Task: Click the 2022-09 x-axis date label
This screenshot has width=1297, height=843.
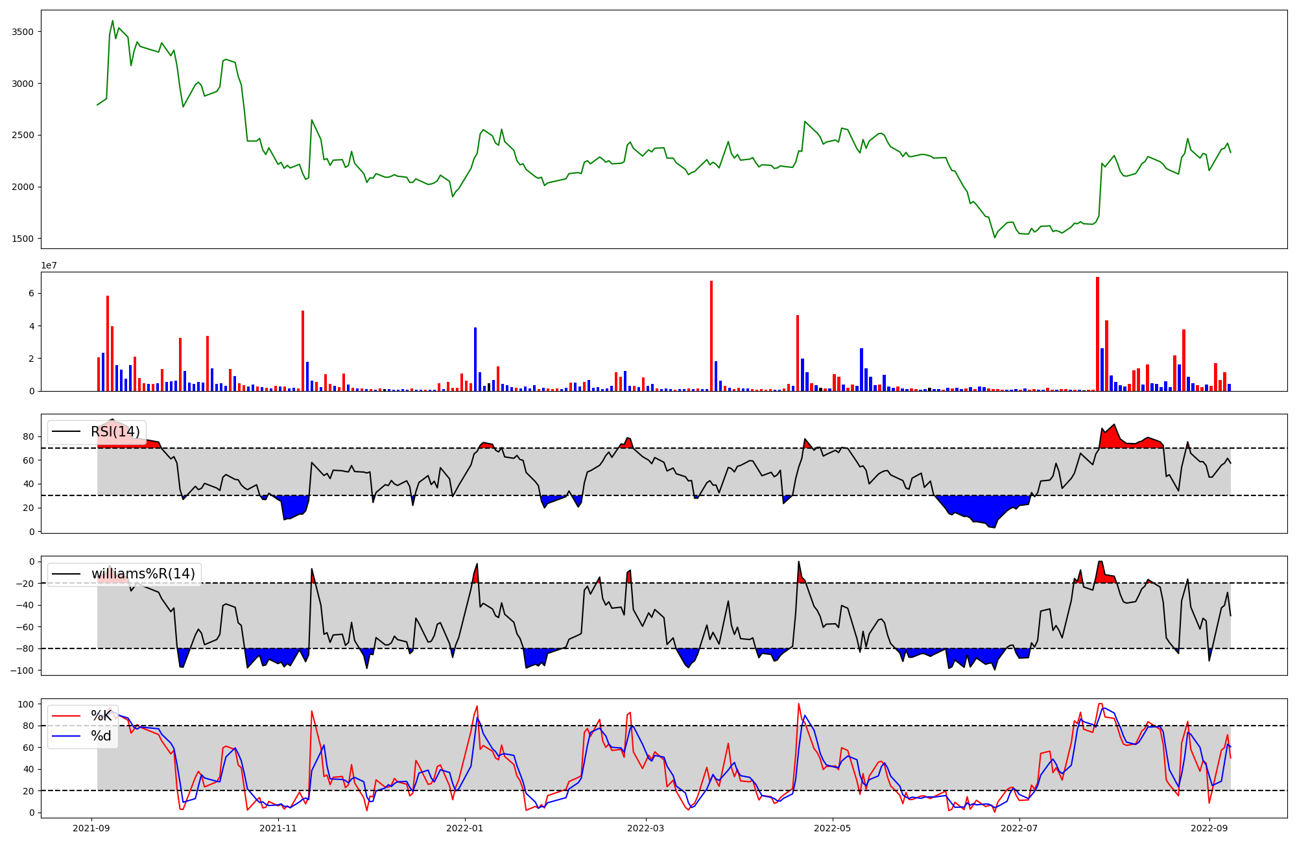Action: [1209, 828]
